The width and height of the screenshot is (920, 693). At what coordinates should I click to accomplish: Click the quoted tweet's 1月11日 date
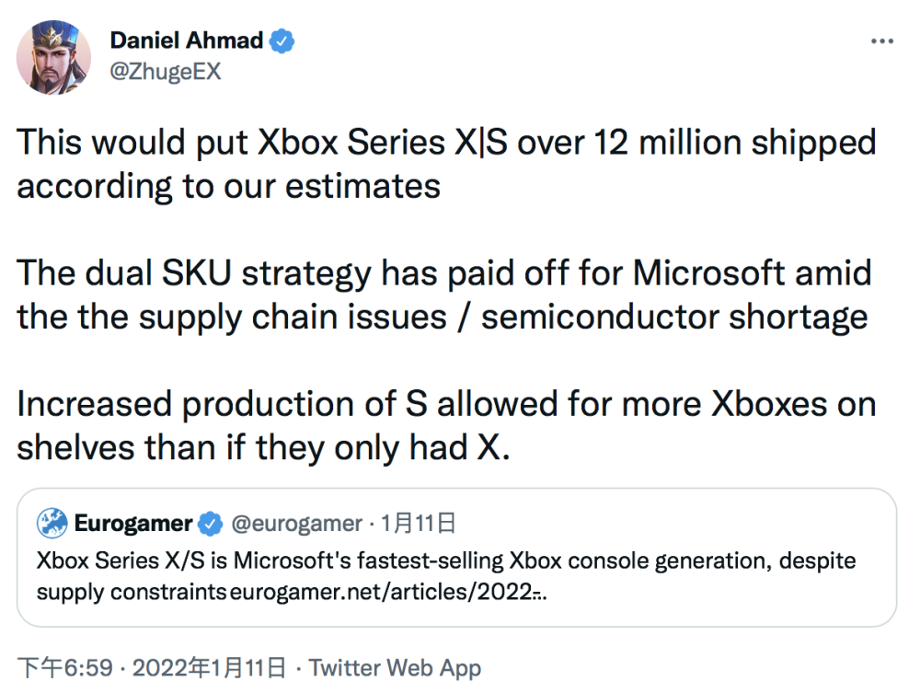[420, 524]
